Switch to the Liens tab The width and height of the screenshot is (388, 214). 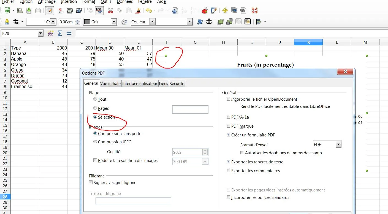coord(163,83)
